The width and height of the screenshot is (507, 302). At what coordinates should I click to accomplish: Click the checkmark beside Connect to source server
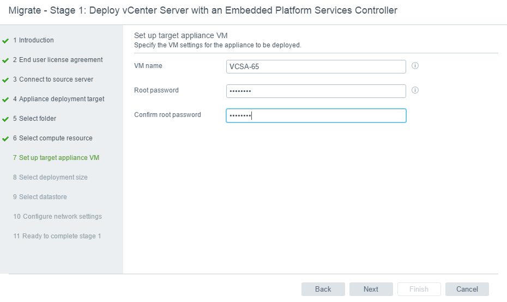[x=5, y=80]
